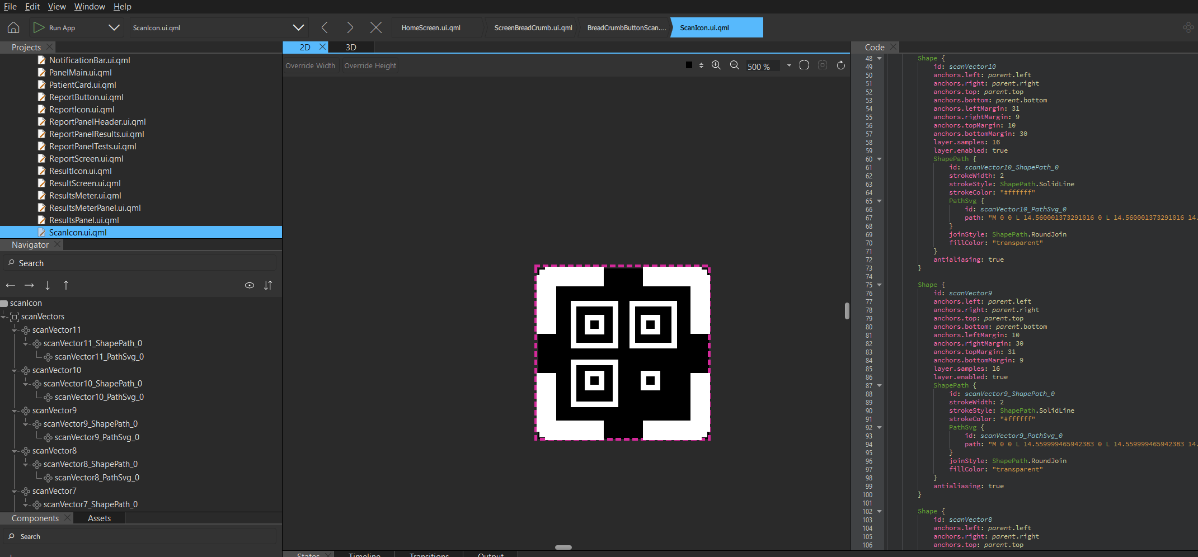
Task: Run the app with the play icon
Action: pos(38,27)
